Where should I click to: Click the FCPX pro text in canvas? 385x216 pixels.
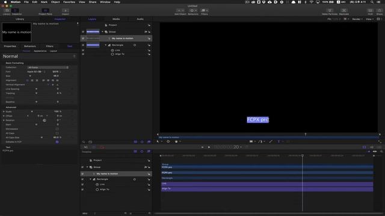258,120
